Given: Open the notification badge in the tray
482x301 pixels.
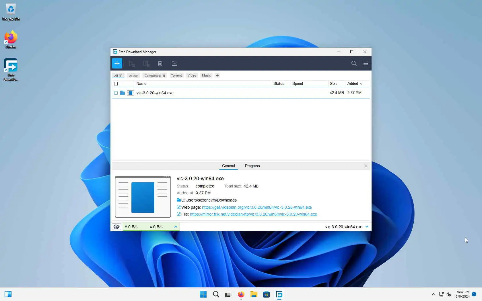Looking at the screenshot, I should point(474,294).
